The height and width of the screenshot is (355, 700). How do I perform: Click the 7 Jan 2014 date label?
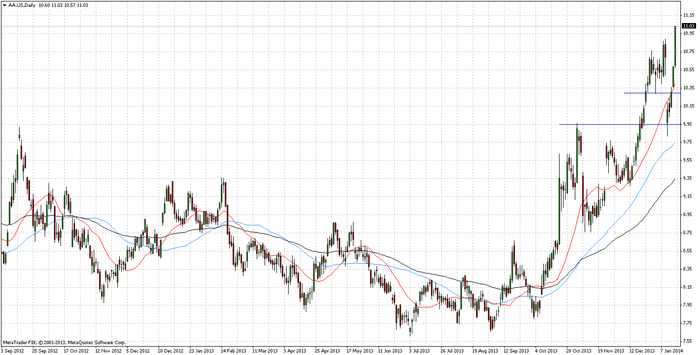(672, 351)
